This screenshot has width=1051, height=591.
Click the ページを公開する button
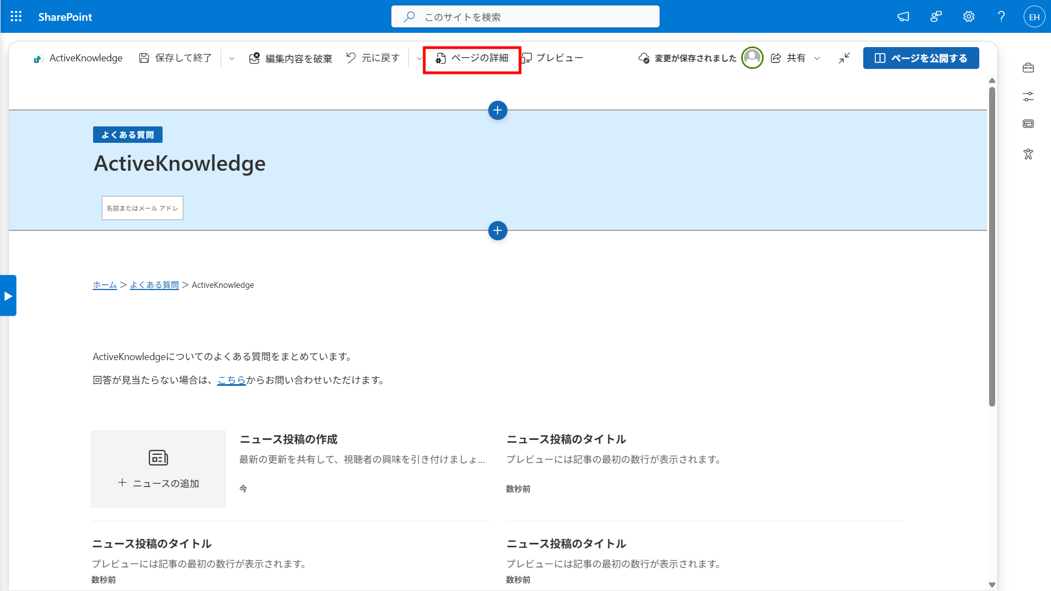click(x=921, y=58)
